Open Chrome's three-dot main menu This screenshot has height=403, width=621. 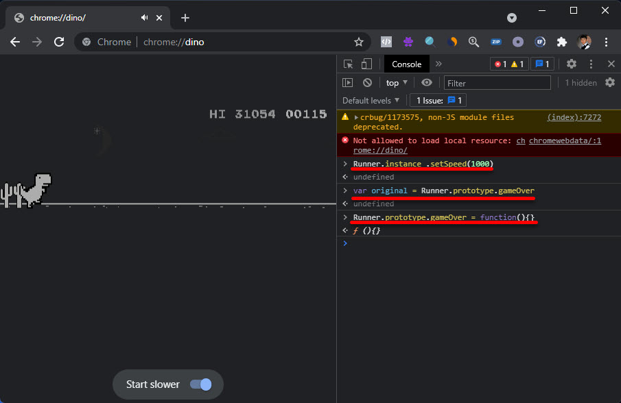[x=606, y=42]
